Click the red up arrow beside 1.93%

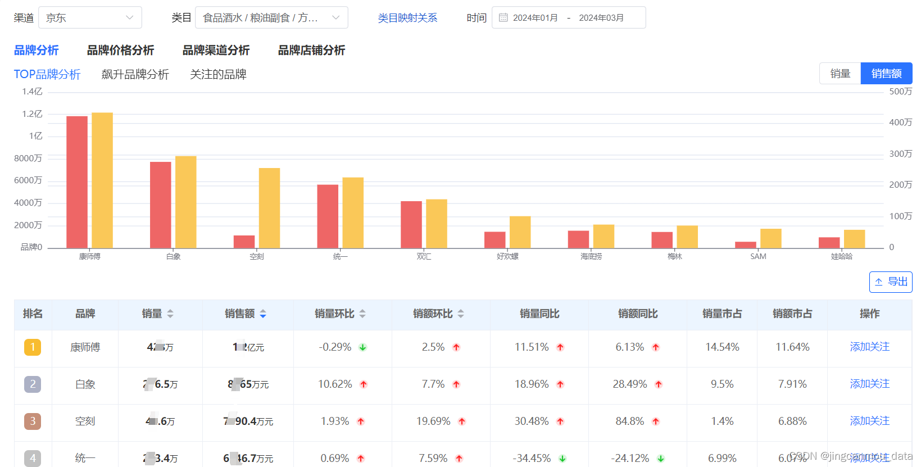pos(361,421)
